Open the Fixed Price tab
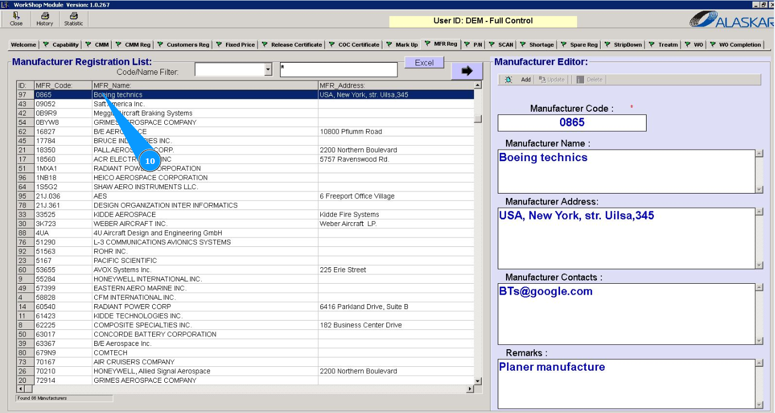Image resolution: width=775 pixels, height=413 pixels. click(x=235, y=45)
